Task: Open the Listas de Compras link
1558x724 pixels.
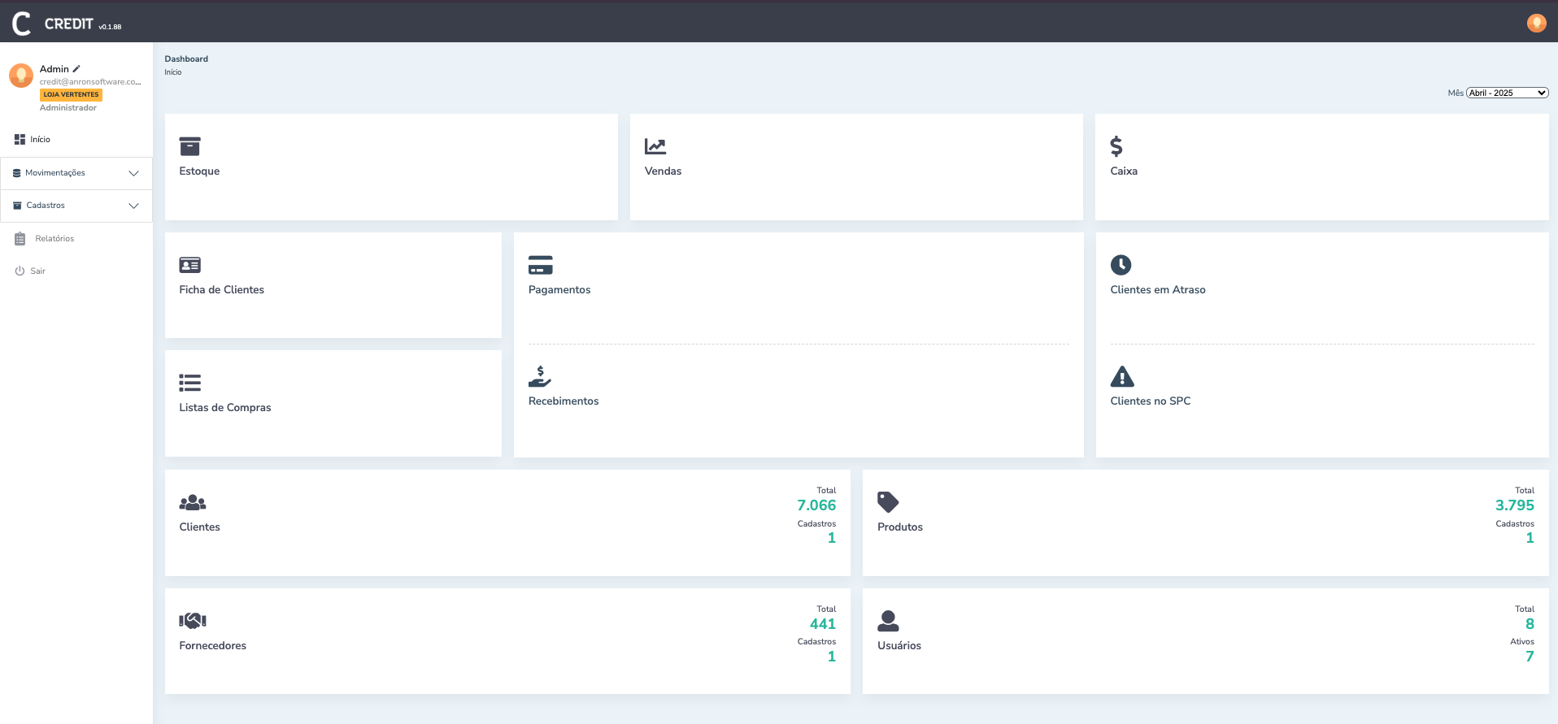Action: [225, 408]
